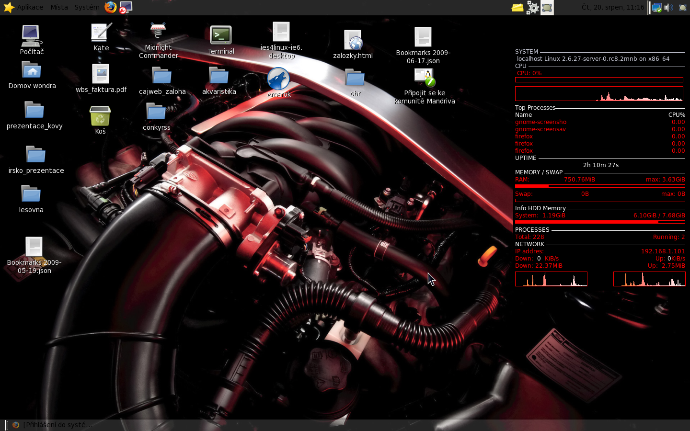Click the IP address 192.168.1.101
Image resolution: width=690 pixels, height=431 pixels.
click(663, 251)
